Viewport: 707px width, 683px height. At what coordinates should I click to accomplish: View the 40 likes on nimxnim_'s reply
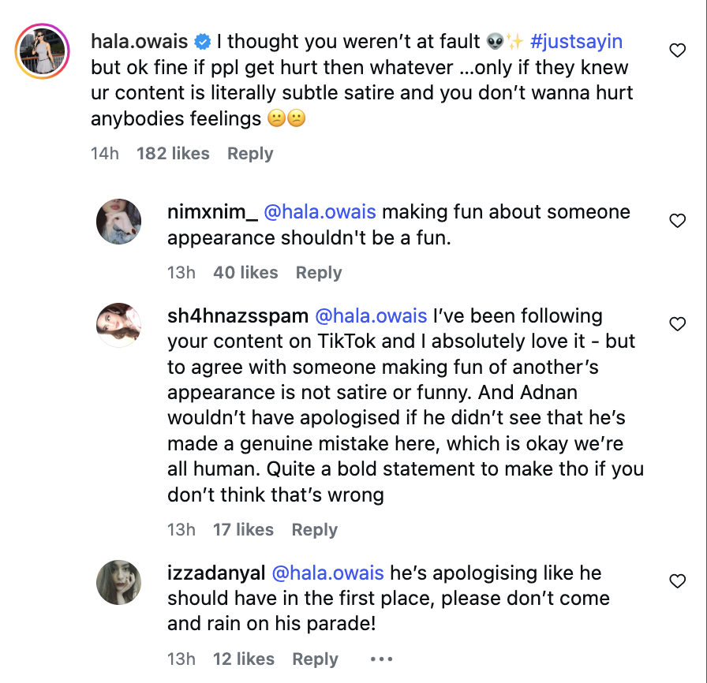point(245,273)
